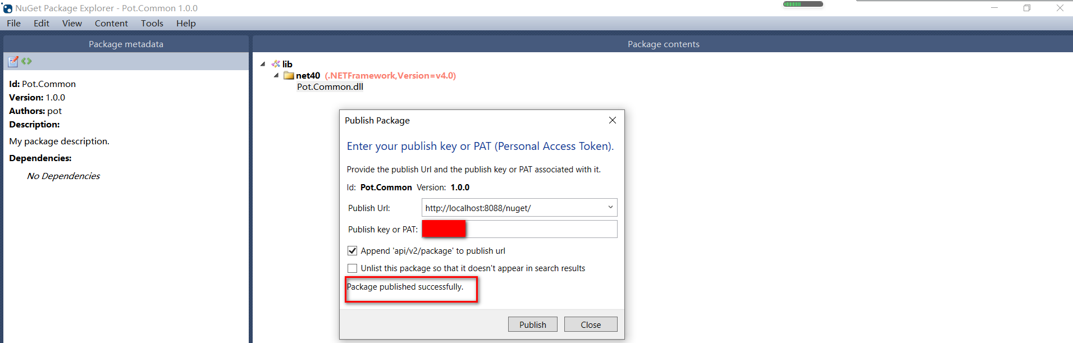
Task: Click the My package description text
Action: click(x=59, y=141)
